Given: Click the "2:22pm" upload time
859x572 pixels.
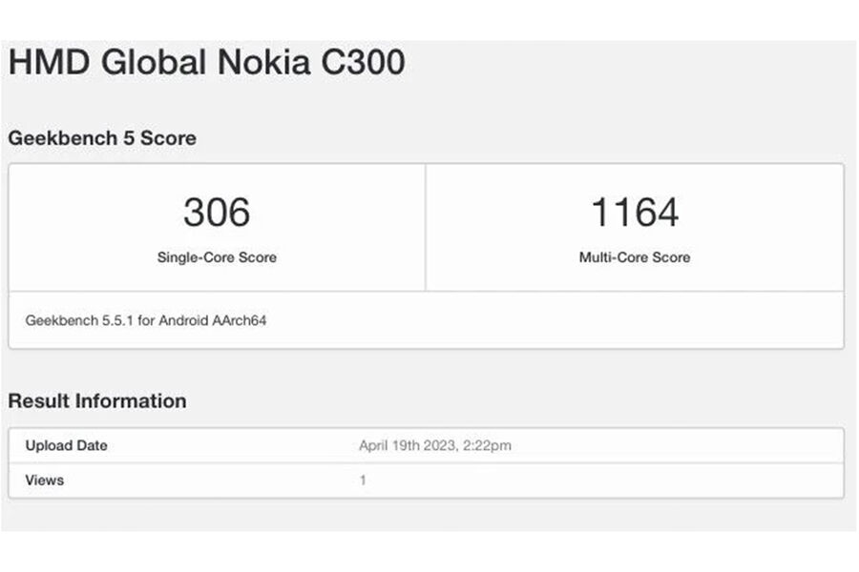Looking at the screenshot, I should 489,445.
